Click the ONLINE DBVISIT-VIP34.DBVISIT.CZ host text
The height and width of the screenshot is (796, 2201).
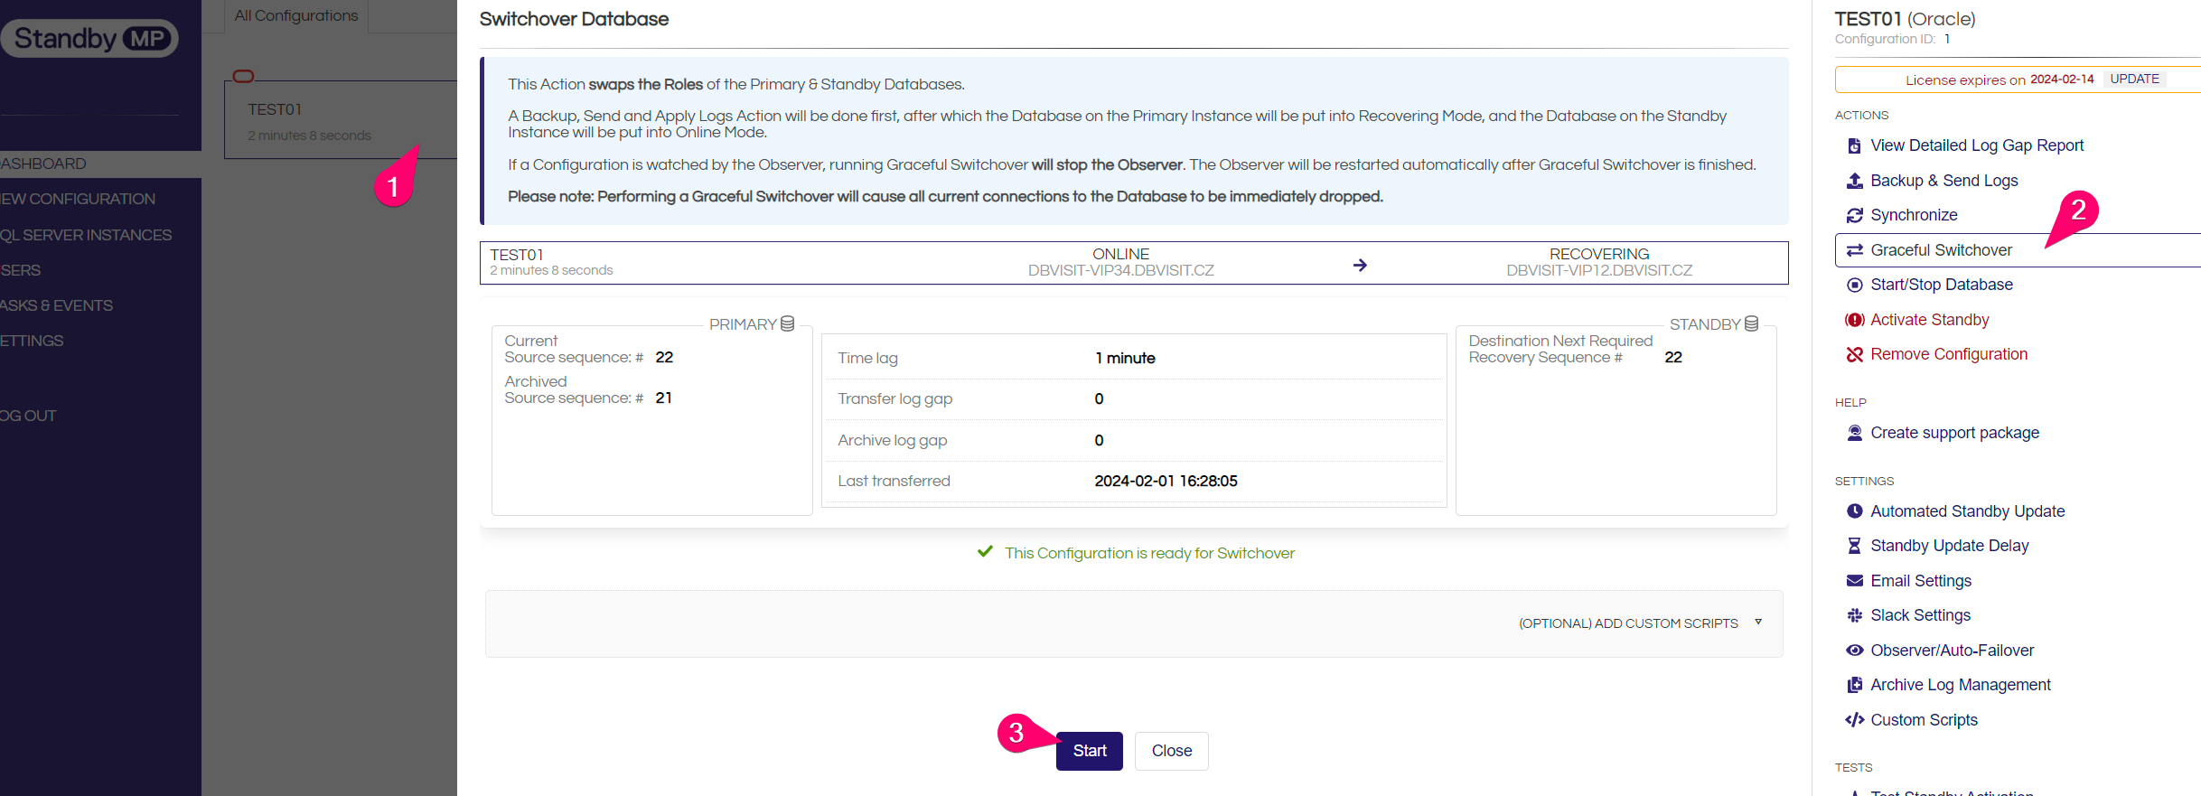tap(1120, 262)
